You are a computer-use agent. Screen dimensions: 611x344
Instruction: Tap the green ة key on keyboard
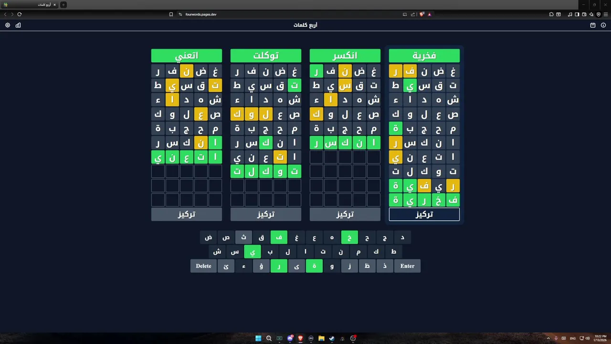(314, 266)
